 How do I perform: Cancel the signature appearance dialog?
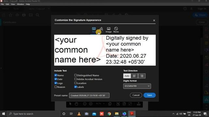pyautogui.click(x=136, y=95)
